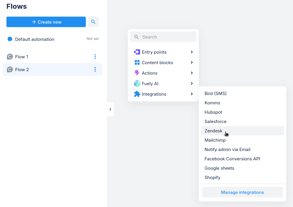The image size is (293, 207).
Task: Expand the Actions submenu chevron
Action: point(192,73)
